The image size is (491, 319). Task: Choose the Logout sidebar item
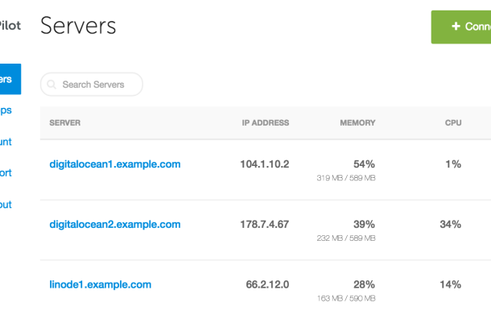(x=6, y=205)
